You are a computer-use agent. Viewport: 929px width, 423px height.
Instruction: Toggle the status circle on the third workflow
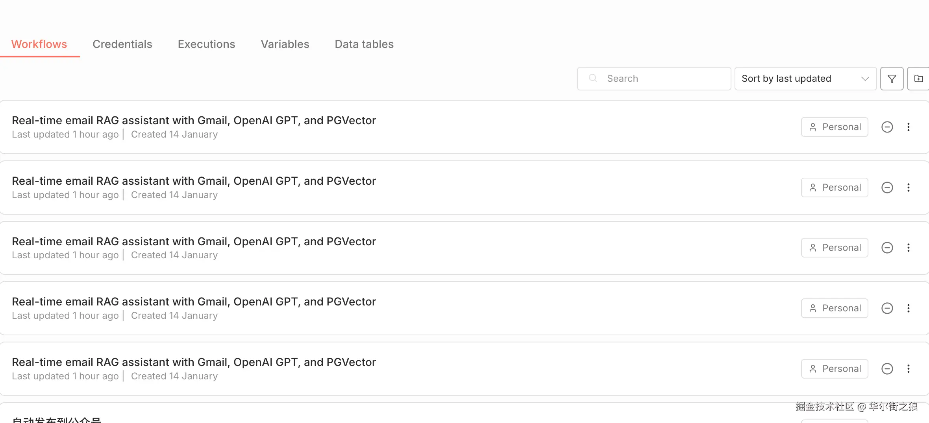click(x=887, y=248)
